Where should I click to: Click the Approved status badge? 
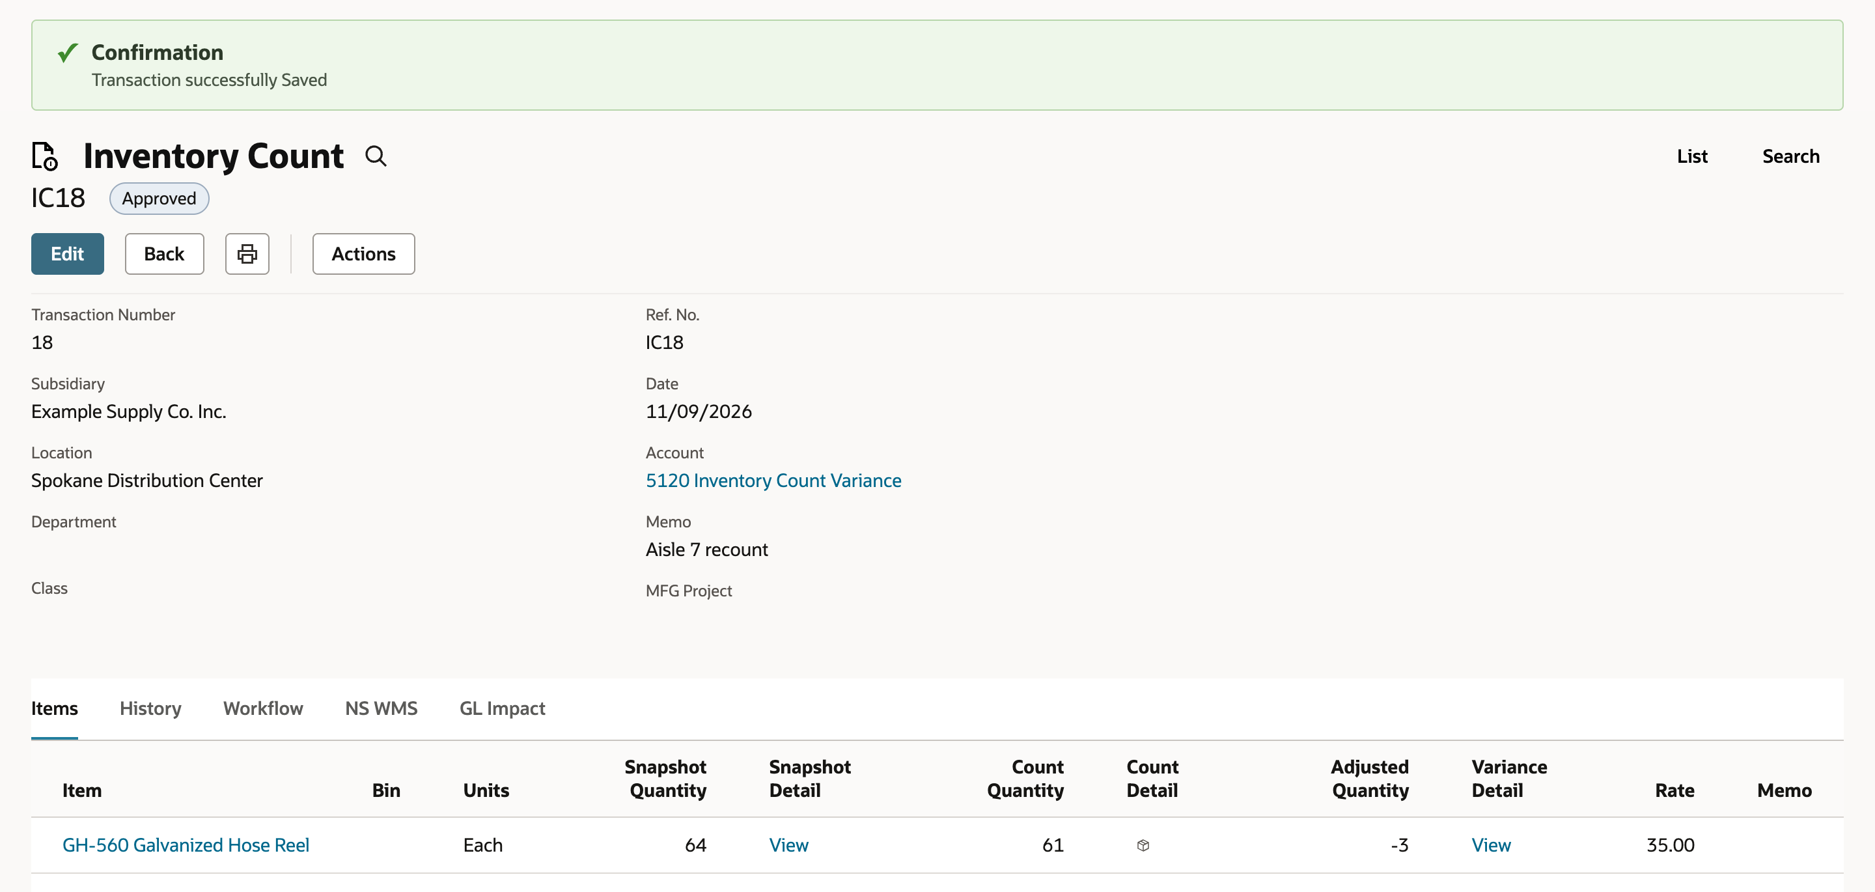coord(160,198)
